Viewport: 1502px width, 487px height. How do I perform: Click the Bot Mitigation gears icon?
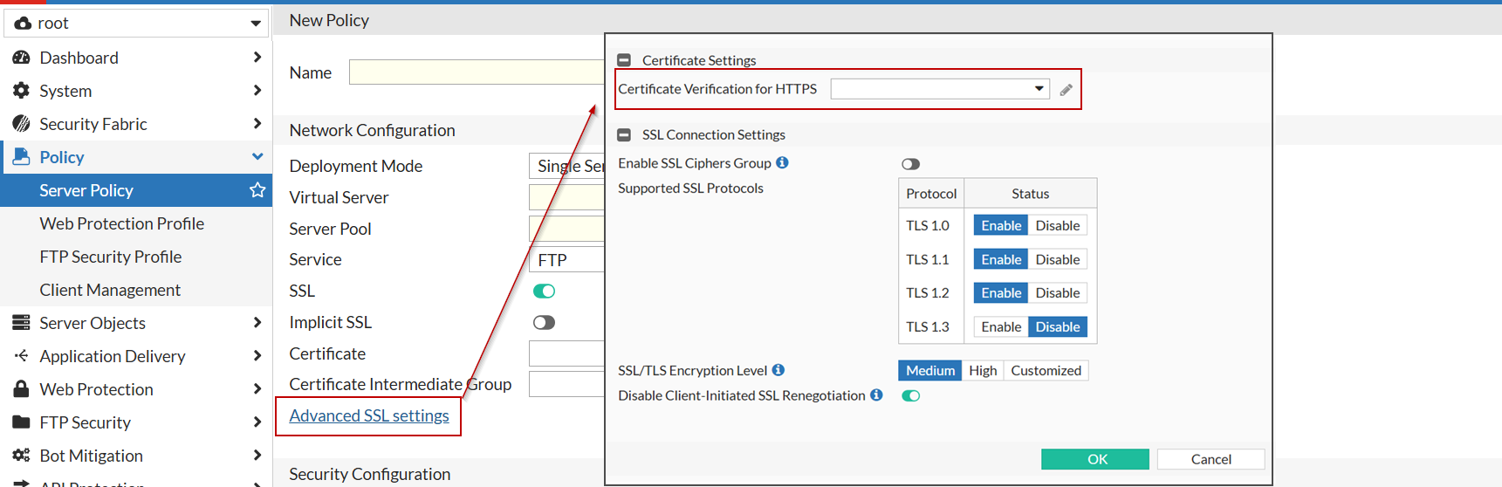coord(21,456)
